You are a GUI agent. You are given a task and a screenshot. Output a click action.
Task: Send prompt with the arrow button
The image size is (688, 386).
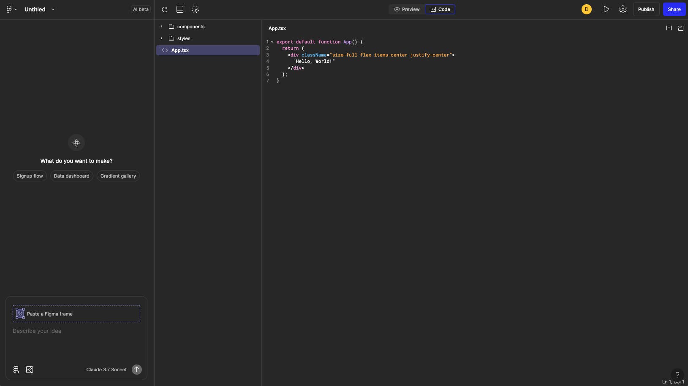pos(136,370)
